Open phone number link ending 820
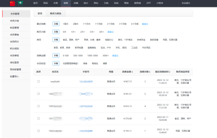The image size is (217, 138). (x=86, y=82)
